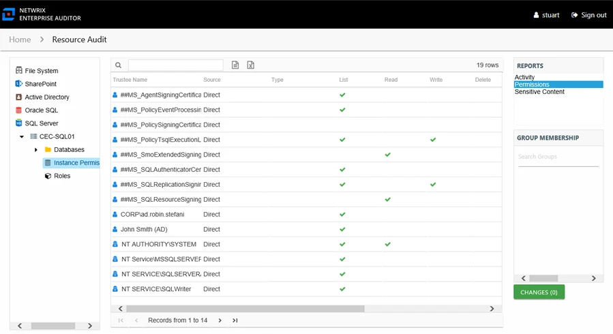The width and height of the screenshot is (613, 334).
Task: Select the NT Service\MSSQLSERVER trustee row
Action: pyautogui.click(x=307, y=259)
